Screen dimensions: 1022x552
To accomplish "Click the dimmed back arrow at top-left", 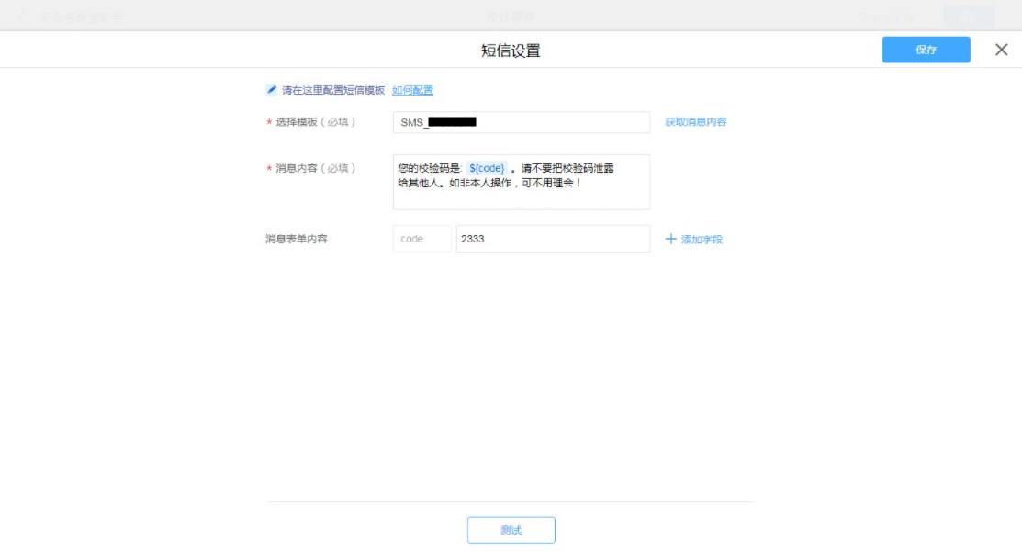I will (23, 17).
